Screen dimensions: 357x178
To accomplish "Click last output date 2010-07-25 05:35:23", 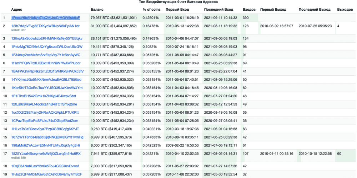I will click(x=315, y=26).
